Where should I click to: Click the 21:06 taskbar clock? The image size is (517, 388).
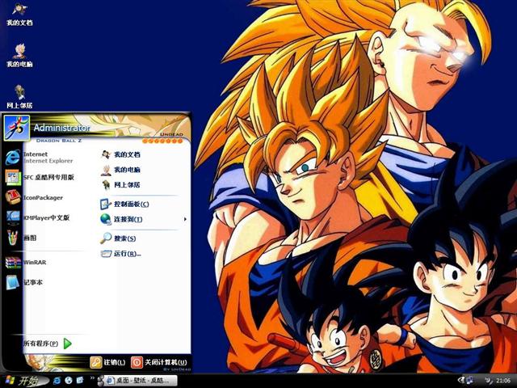point(503,381)
